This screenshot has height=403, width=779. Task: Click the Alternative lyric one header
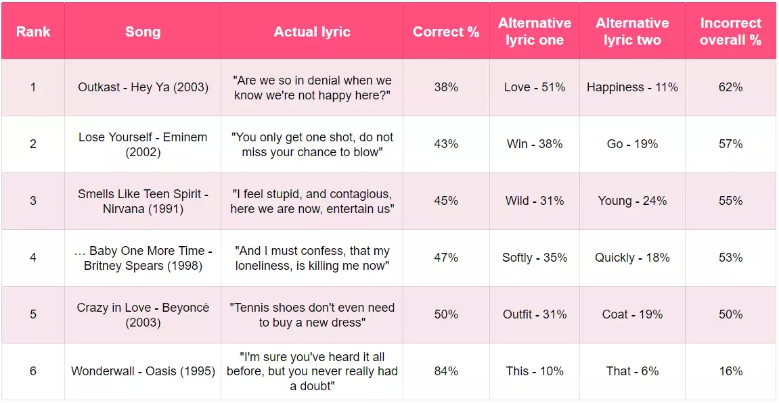pyautogui.click(x=535, y=32)
